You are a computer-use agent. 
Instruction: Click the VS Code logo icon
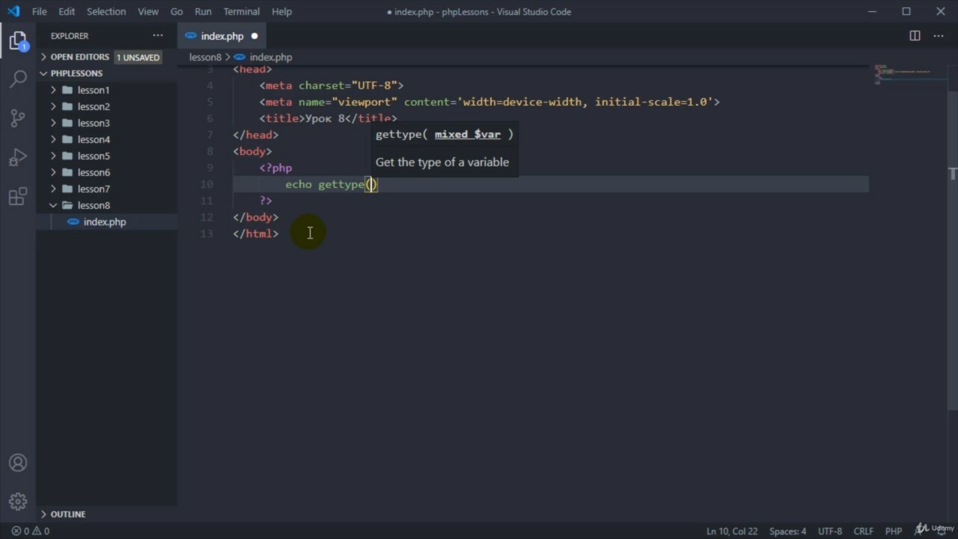coord(13,11)
